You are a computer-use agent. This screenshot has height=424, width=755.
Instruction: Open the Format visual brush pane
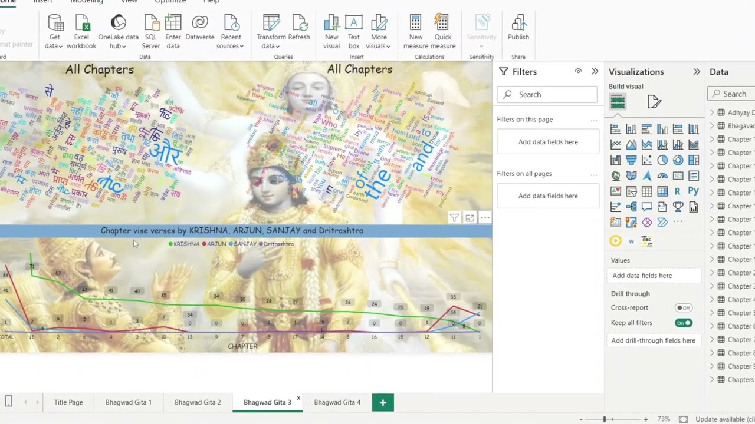coord(654,102)
